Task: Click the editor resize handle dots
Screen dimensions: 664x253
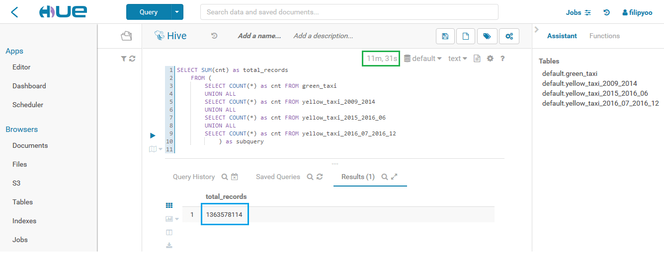Action: 334,164
